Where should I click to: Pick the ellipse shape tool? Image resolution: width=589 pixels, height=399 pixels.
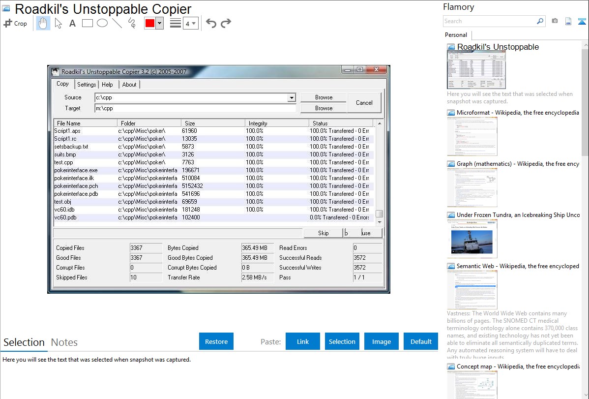click(x=102, y=23)
